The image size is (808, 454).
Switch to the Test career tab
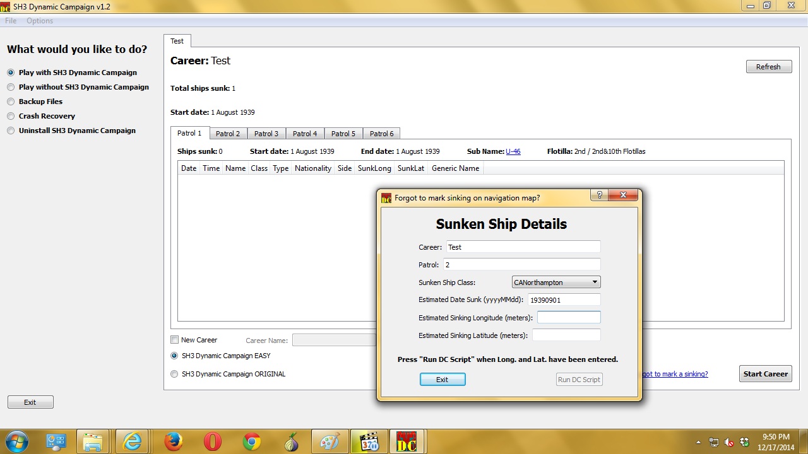click(x=177, y=41)
